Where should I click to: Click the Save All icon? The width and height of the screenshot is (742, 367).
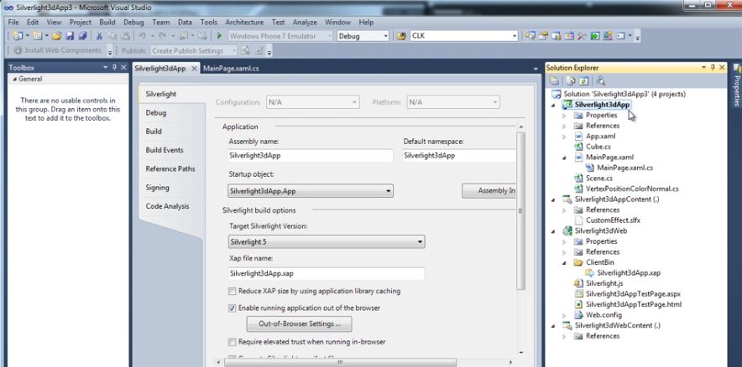[x=83, y=36]
